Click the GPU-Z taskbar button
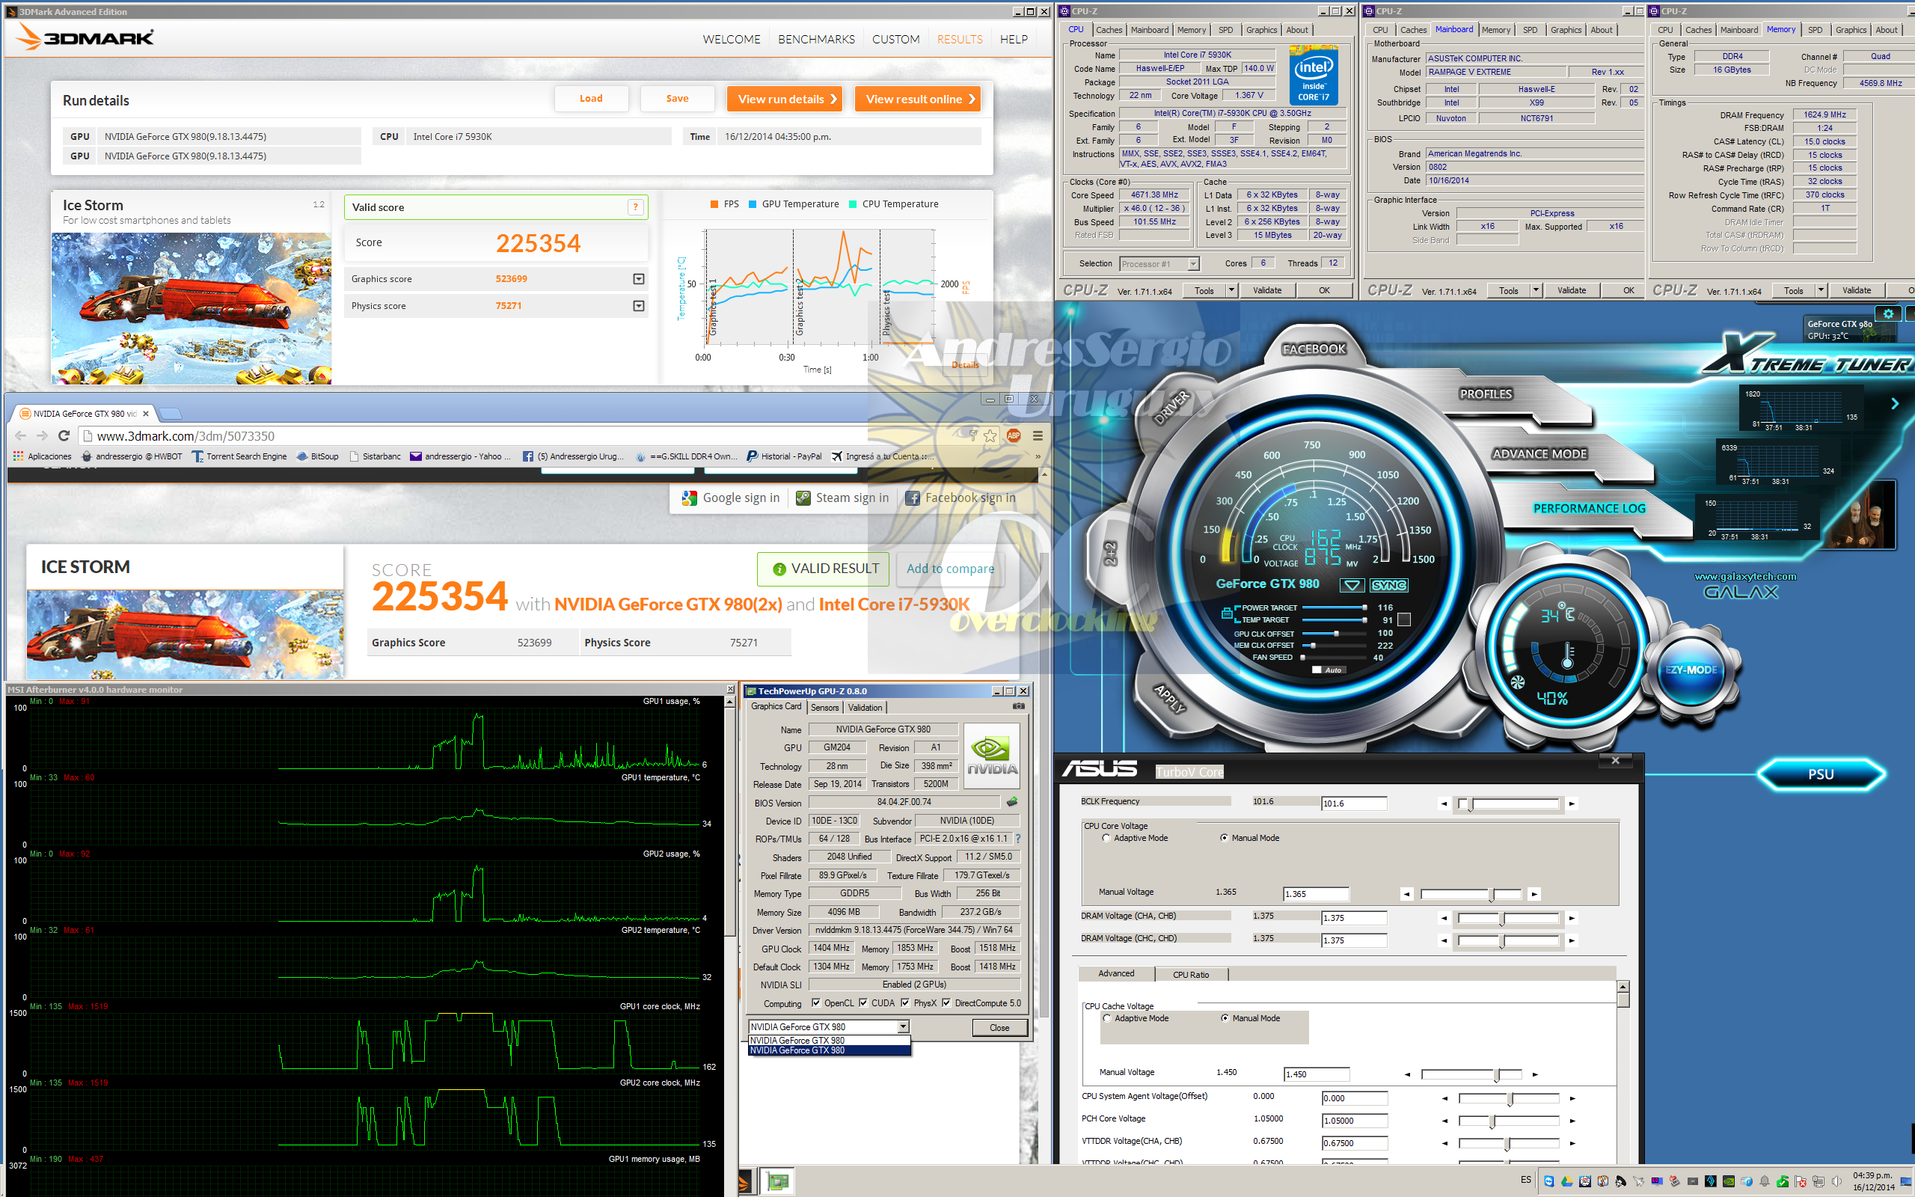Screen dimensions: 1915x1197 [x=778, y=1181]
